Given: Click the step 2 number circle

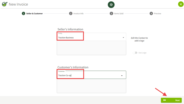Looking at the screenshot, I should [71, 13].
